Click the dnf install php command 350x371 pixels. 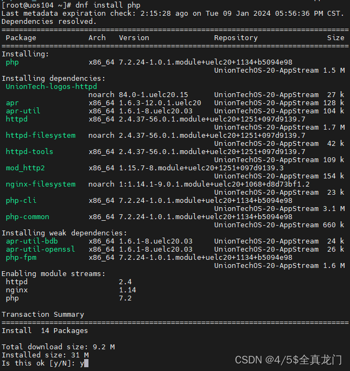(x=108, y=5)
